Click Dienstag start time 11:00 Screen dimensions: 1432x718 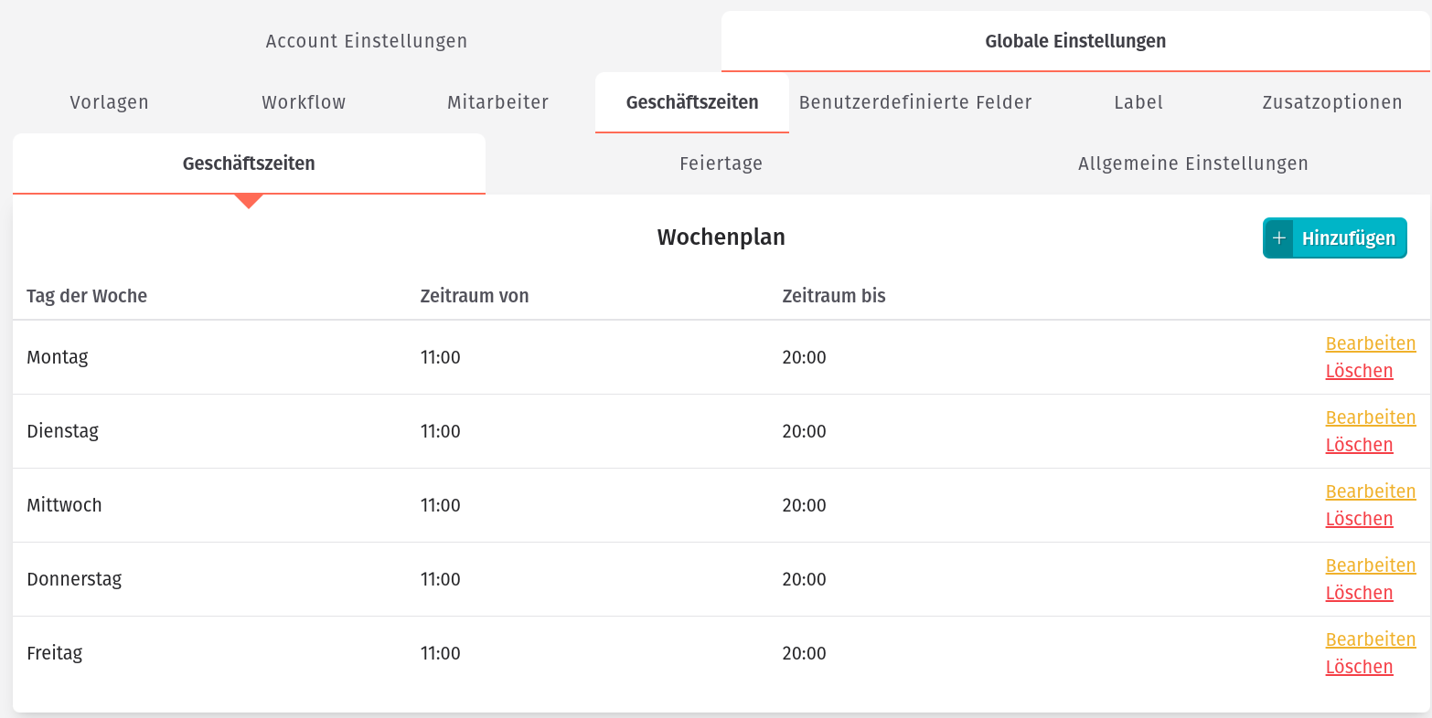pyautogui.click(x=441, y=431)
